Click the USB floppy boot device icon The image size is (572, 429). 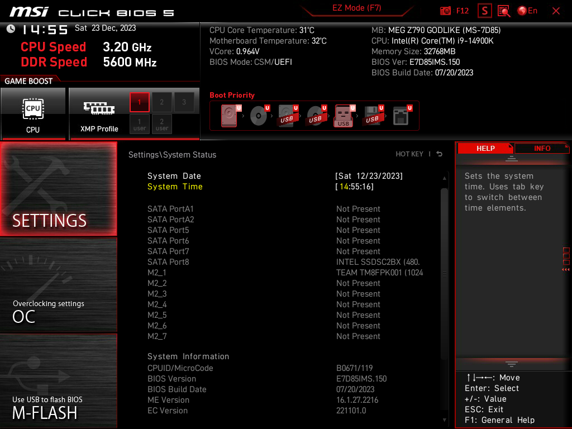pos(373,116)
